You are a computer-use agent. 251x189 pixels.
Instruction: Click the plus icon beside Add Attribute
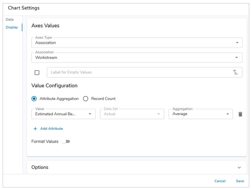pos(35,129)
